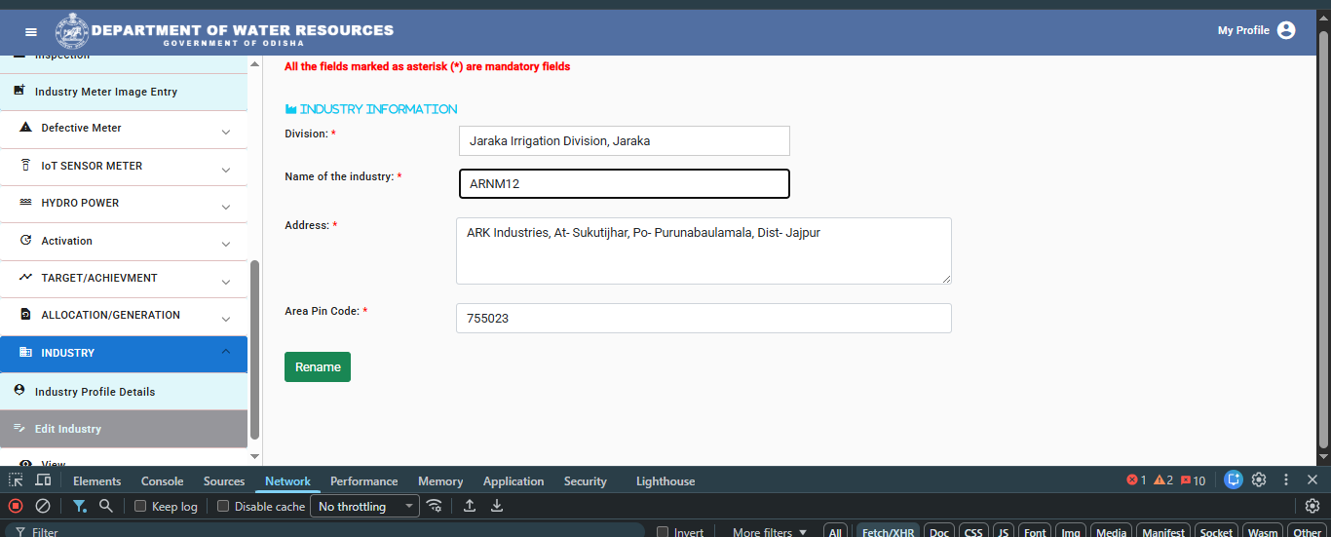Tick the Invert filter checkbox
Image resolution: width=1331 pixels, height=537 pixels.
pos(663,533)
